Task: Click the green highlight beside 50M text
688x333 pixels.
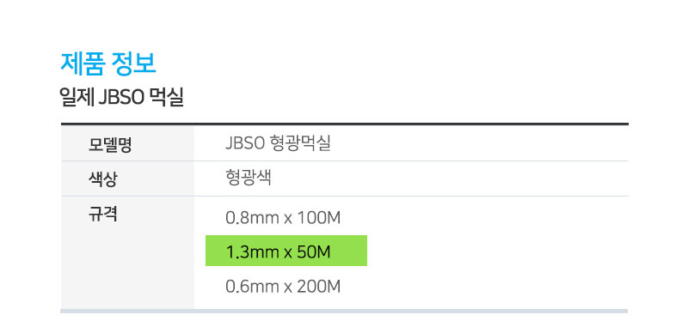Action: click(349, 251)
